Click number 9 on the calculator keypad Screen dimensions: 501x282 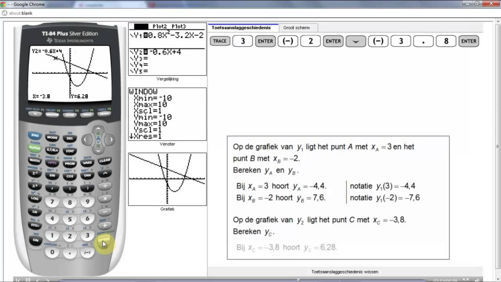tap(87, 202)
